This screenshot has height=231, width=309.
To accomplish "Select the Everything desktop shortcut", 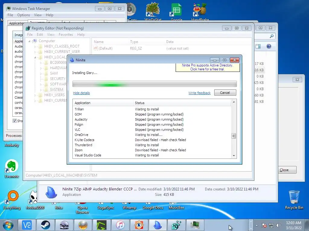I will pyautogui.click(x=12, y=200).
